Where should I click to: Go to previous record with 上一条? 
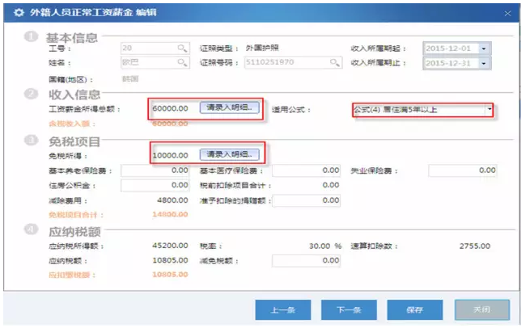pos(282,309)
